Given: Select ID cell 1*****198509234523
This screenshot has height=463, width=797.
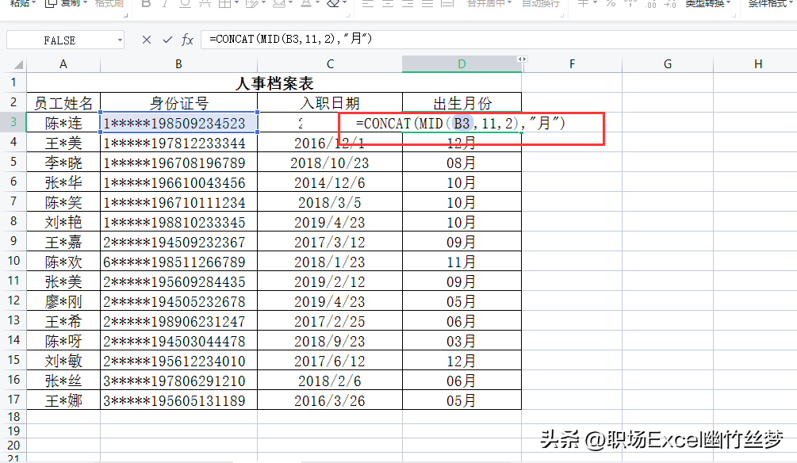Looking at the screenshot, I should pyautogui.click(x=179, y=122).
